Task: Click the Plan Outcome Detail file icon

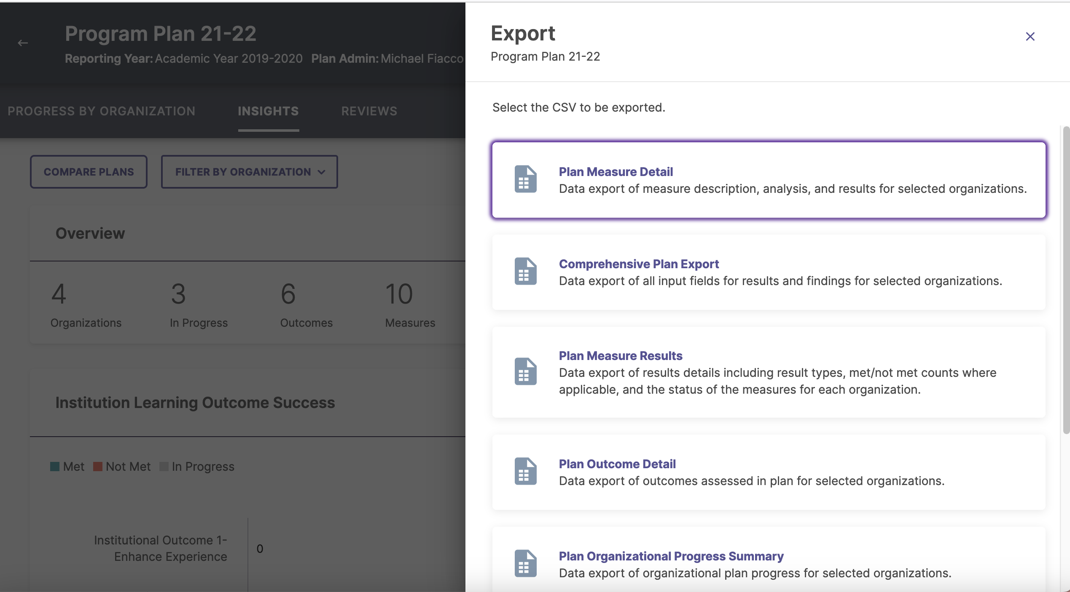Action: click(525, 472)
